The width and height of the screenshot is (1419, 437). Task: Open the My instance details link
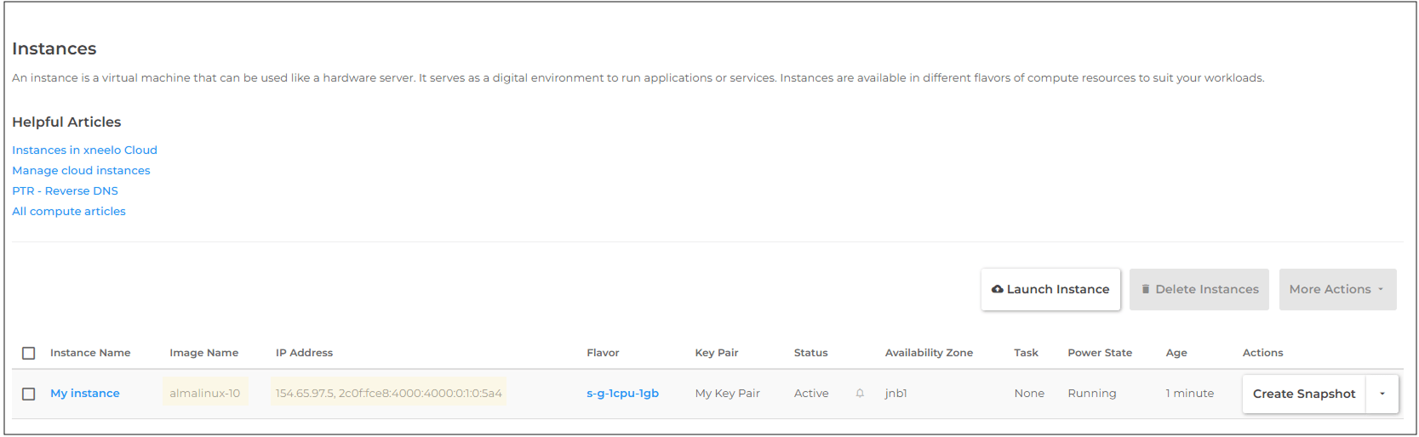click(84, 394)
